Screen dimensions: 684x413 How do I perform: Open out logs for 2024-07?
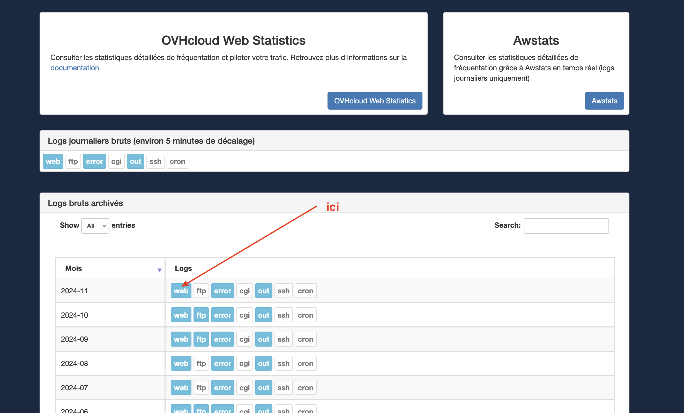[x=263, y=387]
